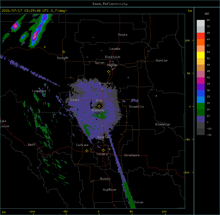The height and width of the screenshot is (215, 220).
Task: Click the yellow diamond marker south of RedDeer
Action: [108, 72]
